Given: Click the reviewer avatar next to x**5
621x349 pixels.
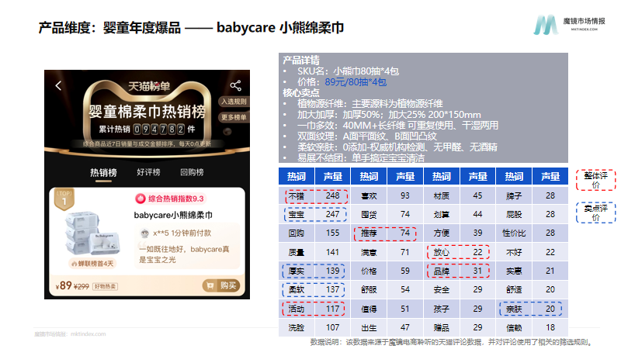Looking at the screenshot, I should pos(144,233).
